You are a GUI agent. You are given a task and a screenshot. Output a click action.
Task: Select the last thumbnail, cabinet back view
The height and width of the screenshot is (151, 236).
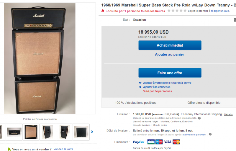[x=81, y=132]
